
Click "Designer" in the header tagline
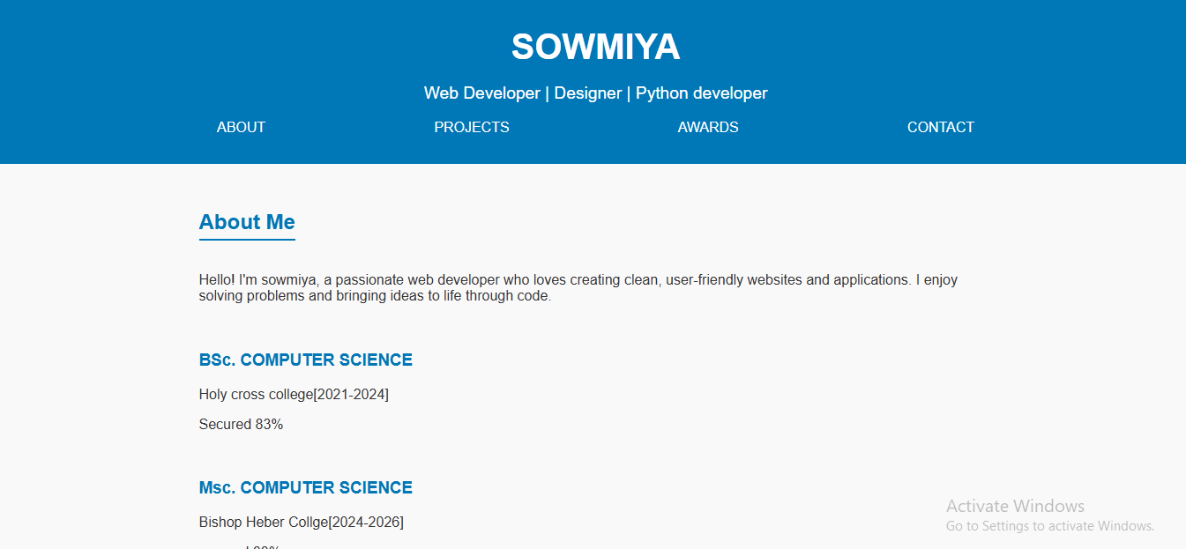click(588, 93)
